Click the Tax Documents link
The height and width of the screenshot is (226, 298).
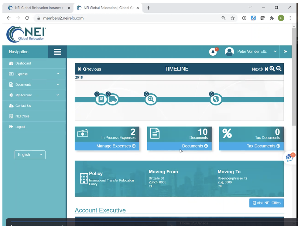coord(263,146)
